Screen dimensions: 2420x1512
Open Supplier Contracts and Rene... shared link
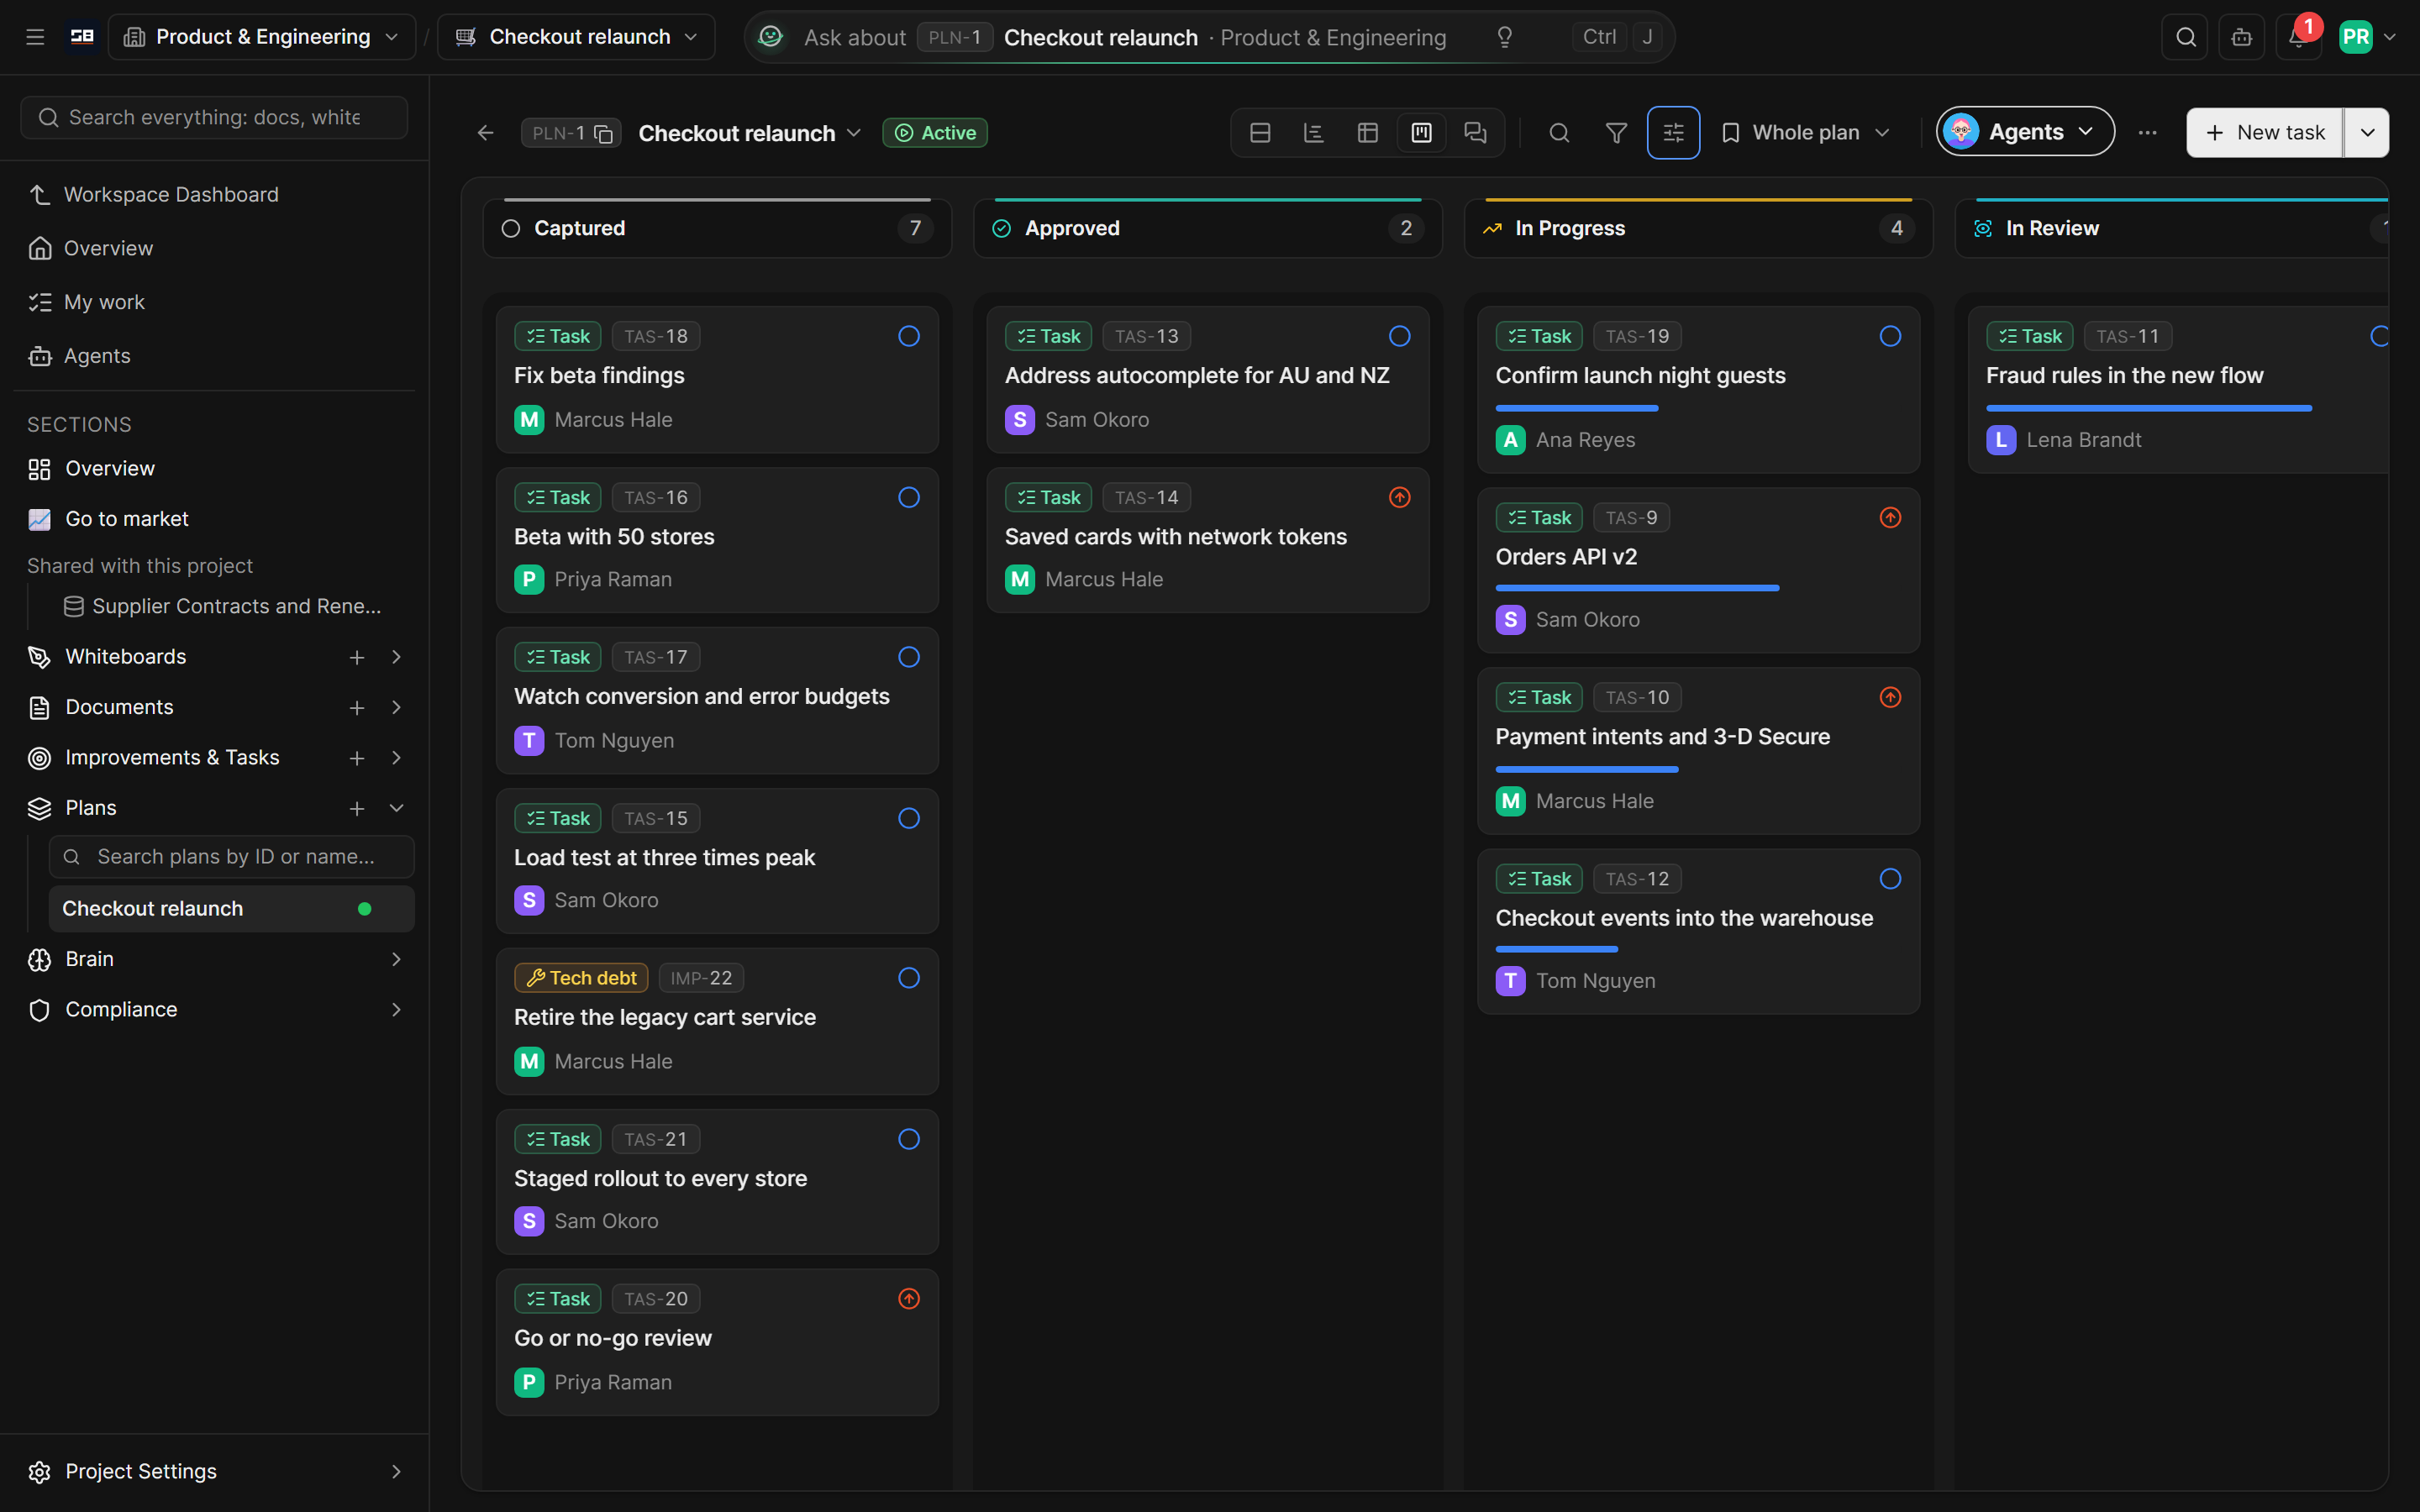click(x=222, y=606)
